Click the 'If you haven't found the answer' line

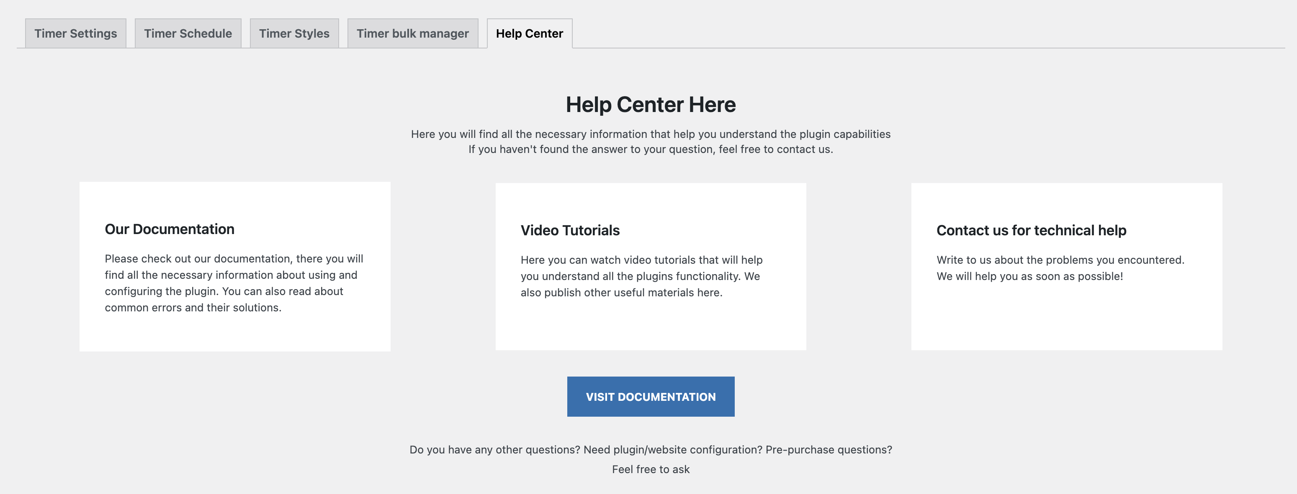(x=651, y=149)
